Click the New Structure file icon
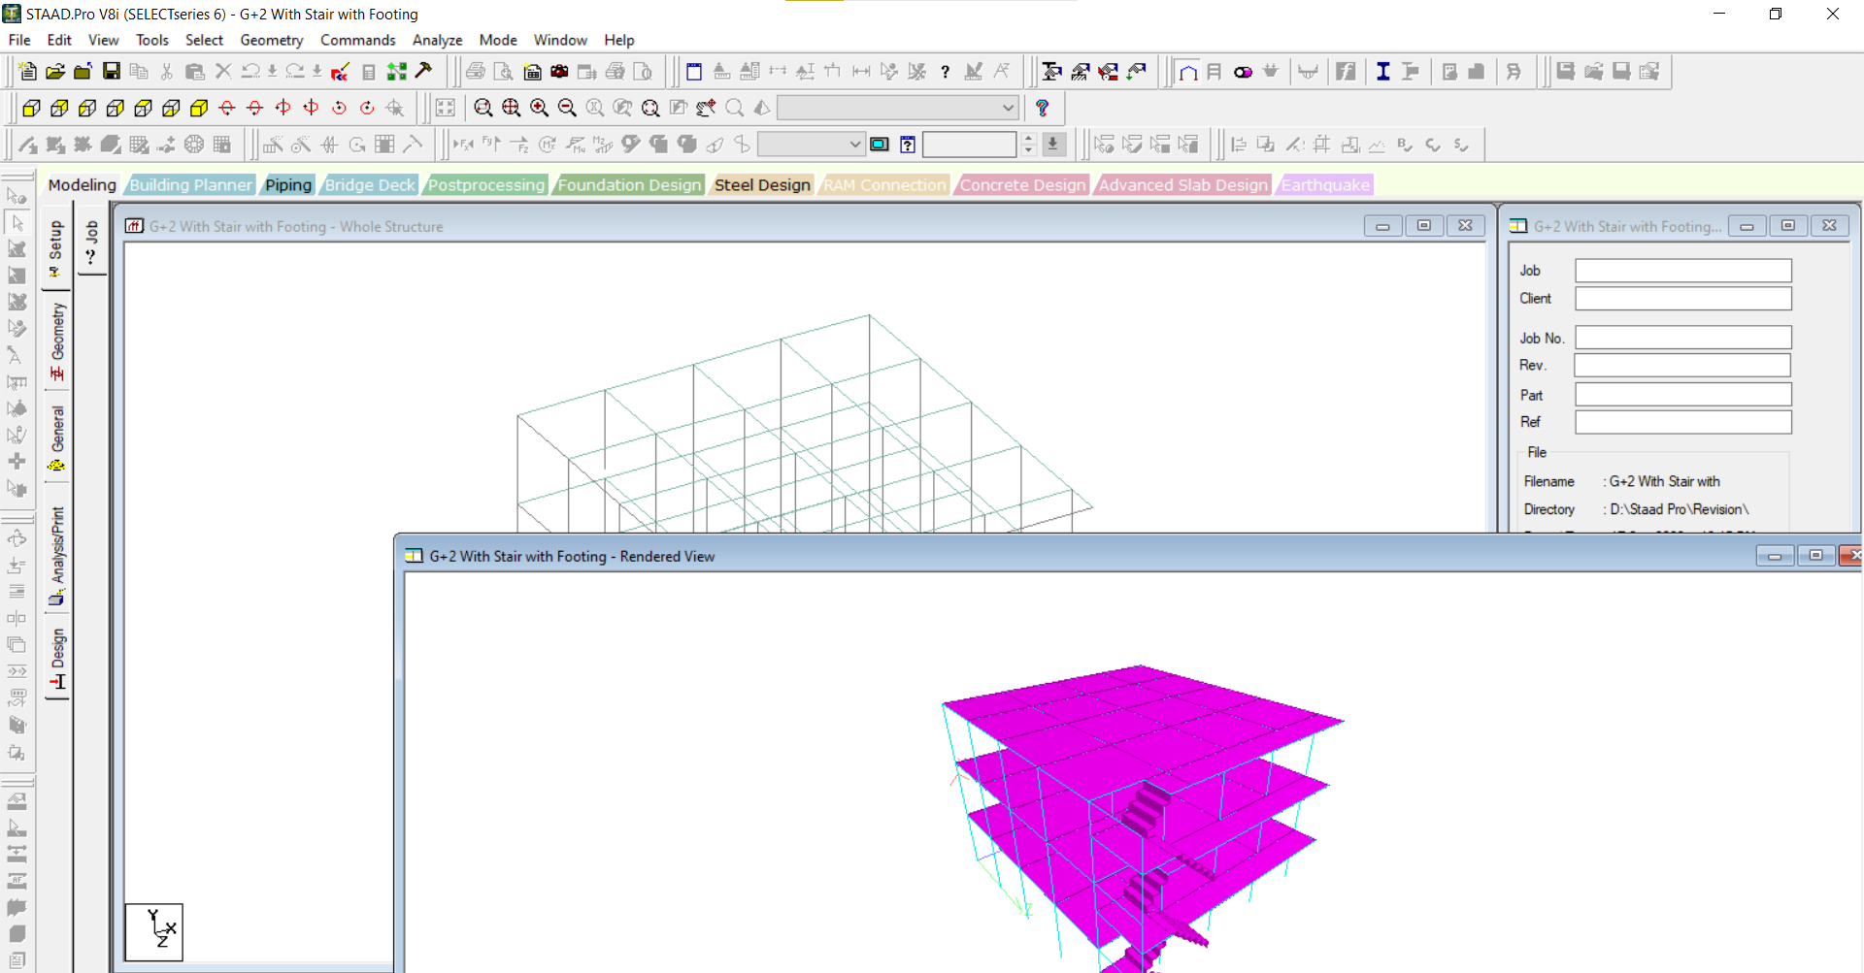The height and width of the screenshot is (973, 1864). click(27, 72)
